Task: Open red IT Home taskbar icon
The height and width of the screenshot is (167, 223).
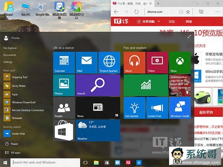Action: tap(128, 163)
